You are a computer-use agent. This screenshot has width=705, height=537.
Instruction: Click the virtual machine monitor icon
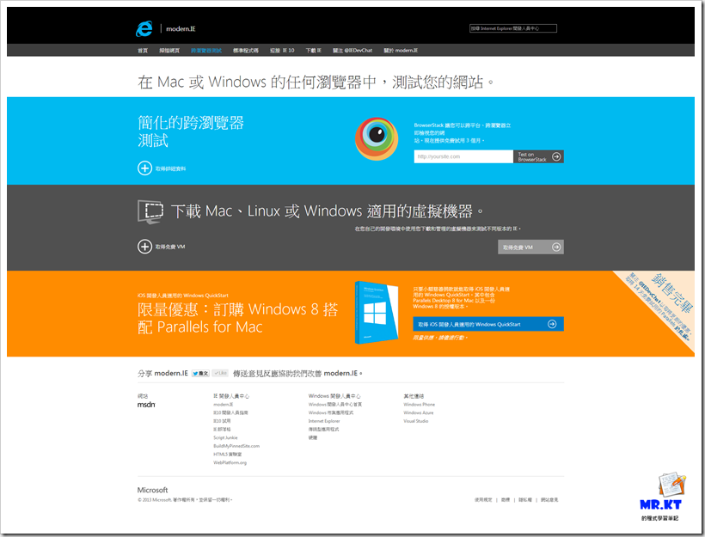[x=150, y=211]
